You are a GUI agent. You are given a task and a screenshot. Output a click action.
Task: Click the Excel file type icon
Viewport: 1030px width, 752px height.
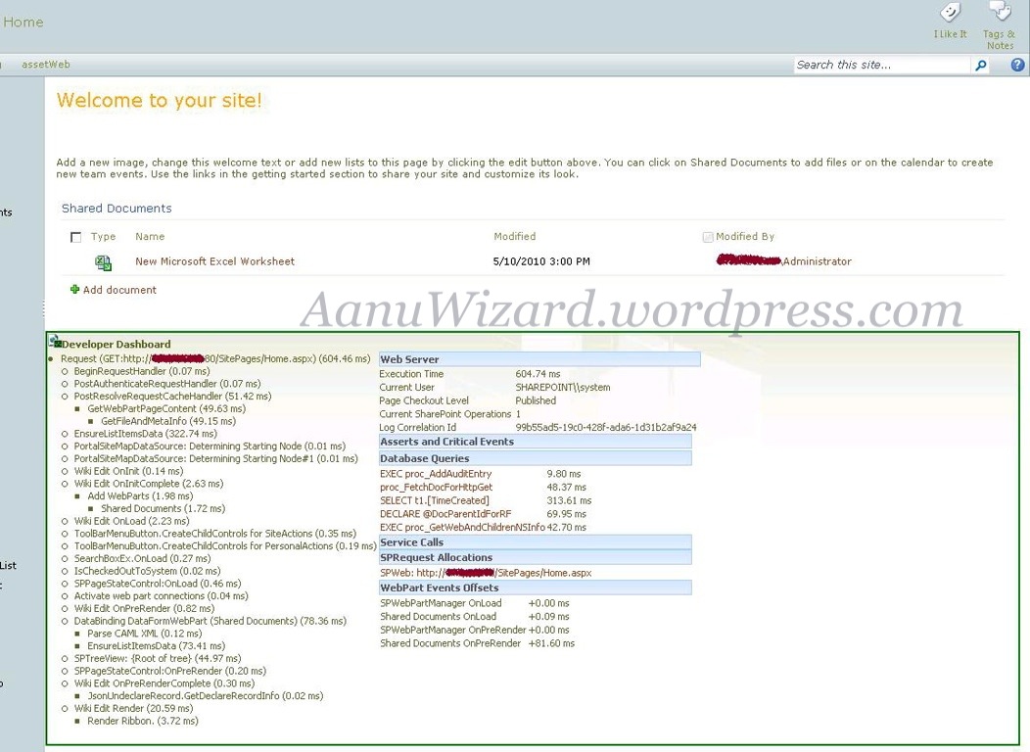[103, 262]
